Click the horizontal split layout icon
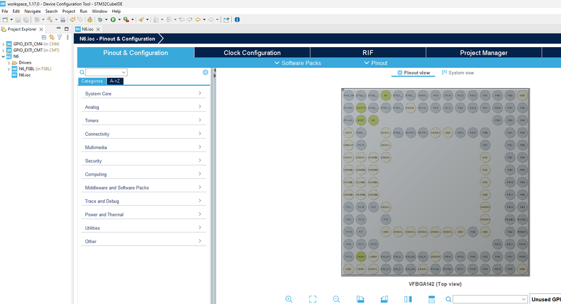Image resolution: width=561 pixels, height=304 pixels. [431, 299]
